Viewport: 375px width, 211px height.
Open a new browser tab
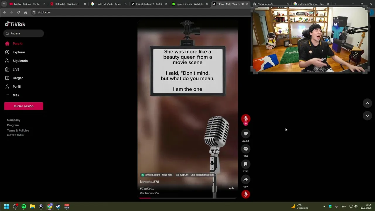pos(335,4)
